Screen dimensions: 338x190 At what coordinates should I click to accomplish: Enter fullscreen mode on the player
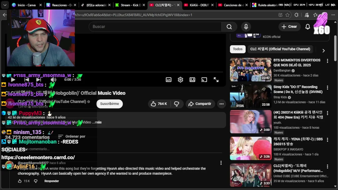tap(216, 80)
